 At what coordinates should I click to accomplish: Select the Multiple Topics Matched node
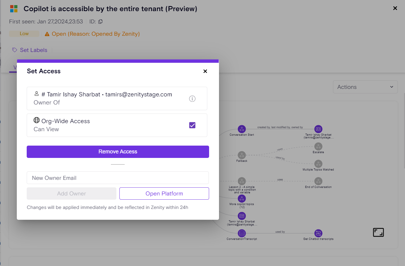pos(318,164)
